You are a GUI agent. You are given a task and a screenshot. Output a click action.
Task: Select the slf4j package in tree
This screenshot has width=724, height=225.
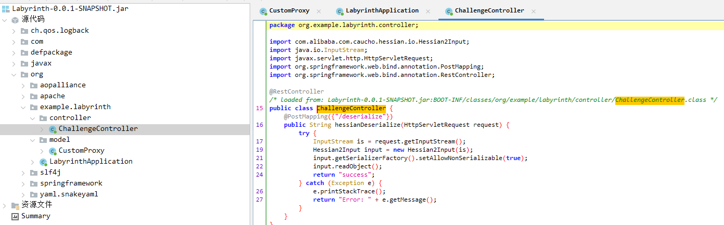pos(50,173)
